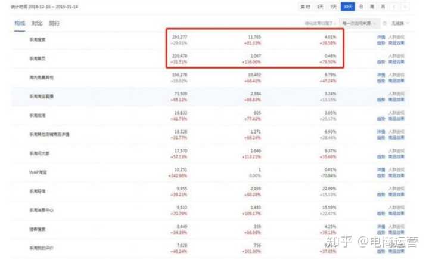
Task: Open 商品效果 for the 淘内免费其他 row
Action: pyautogui.click(x=396, y=81)
